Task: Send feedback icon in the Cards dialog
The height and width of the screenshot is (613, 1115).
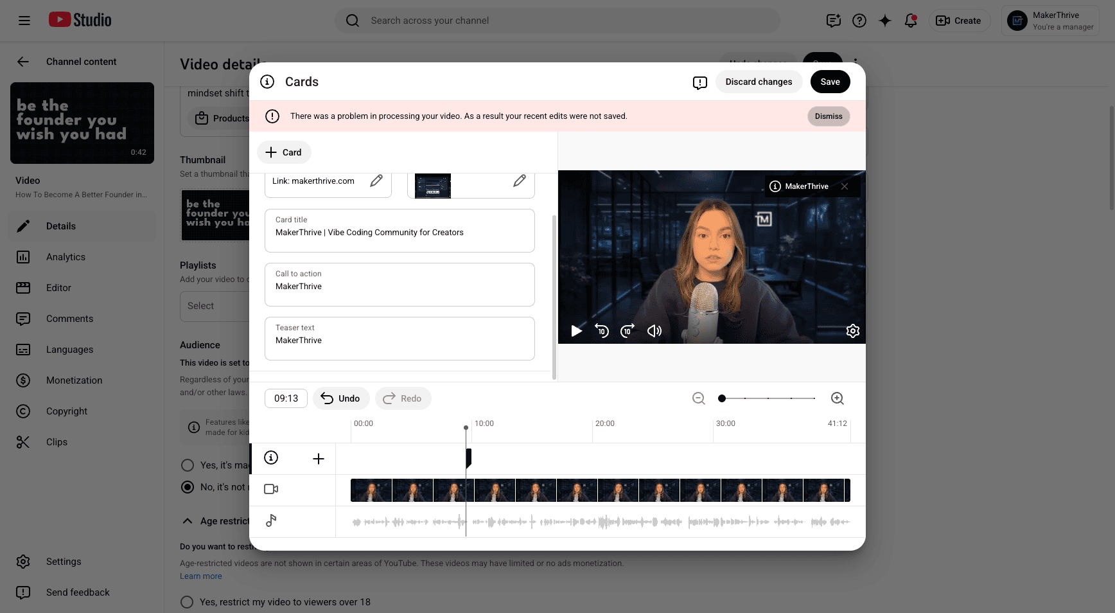Action: click(700, 82)
